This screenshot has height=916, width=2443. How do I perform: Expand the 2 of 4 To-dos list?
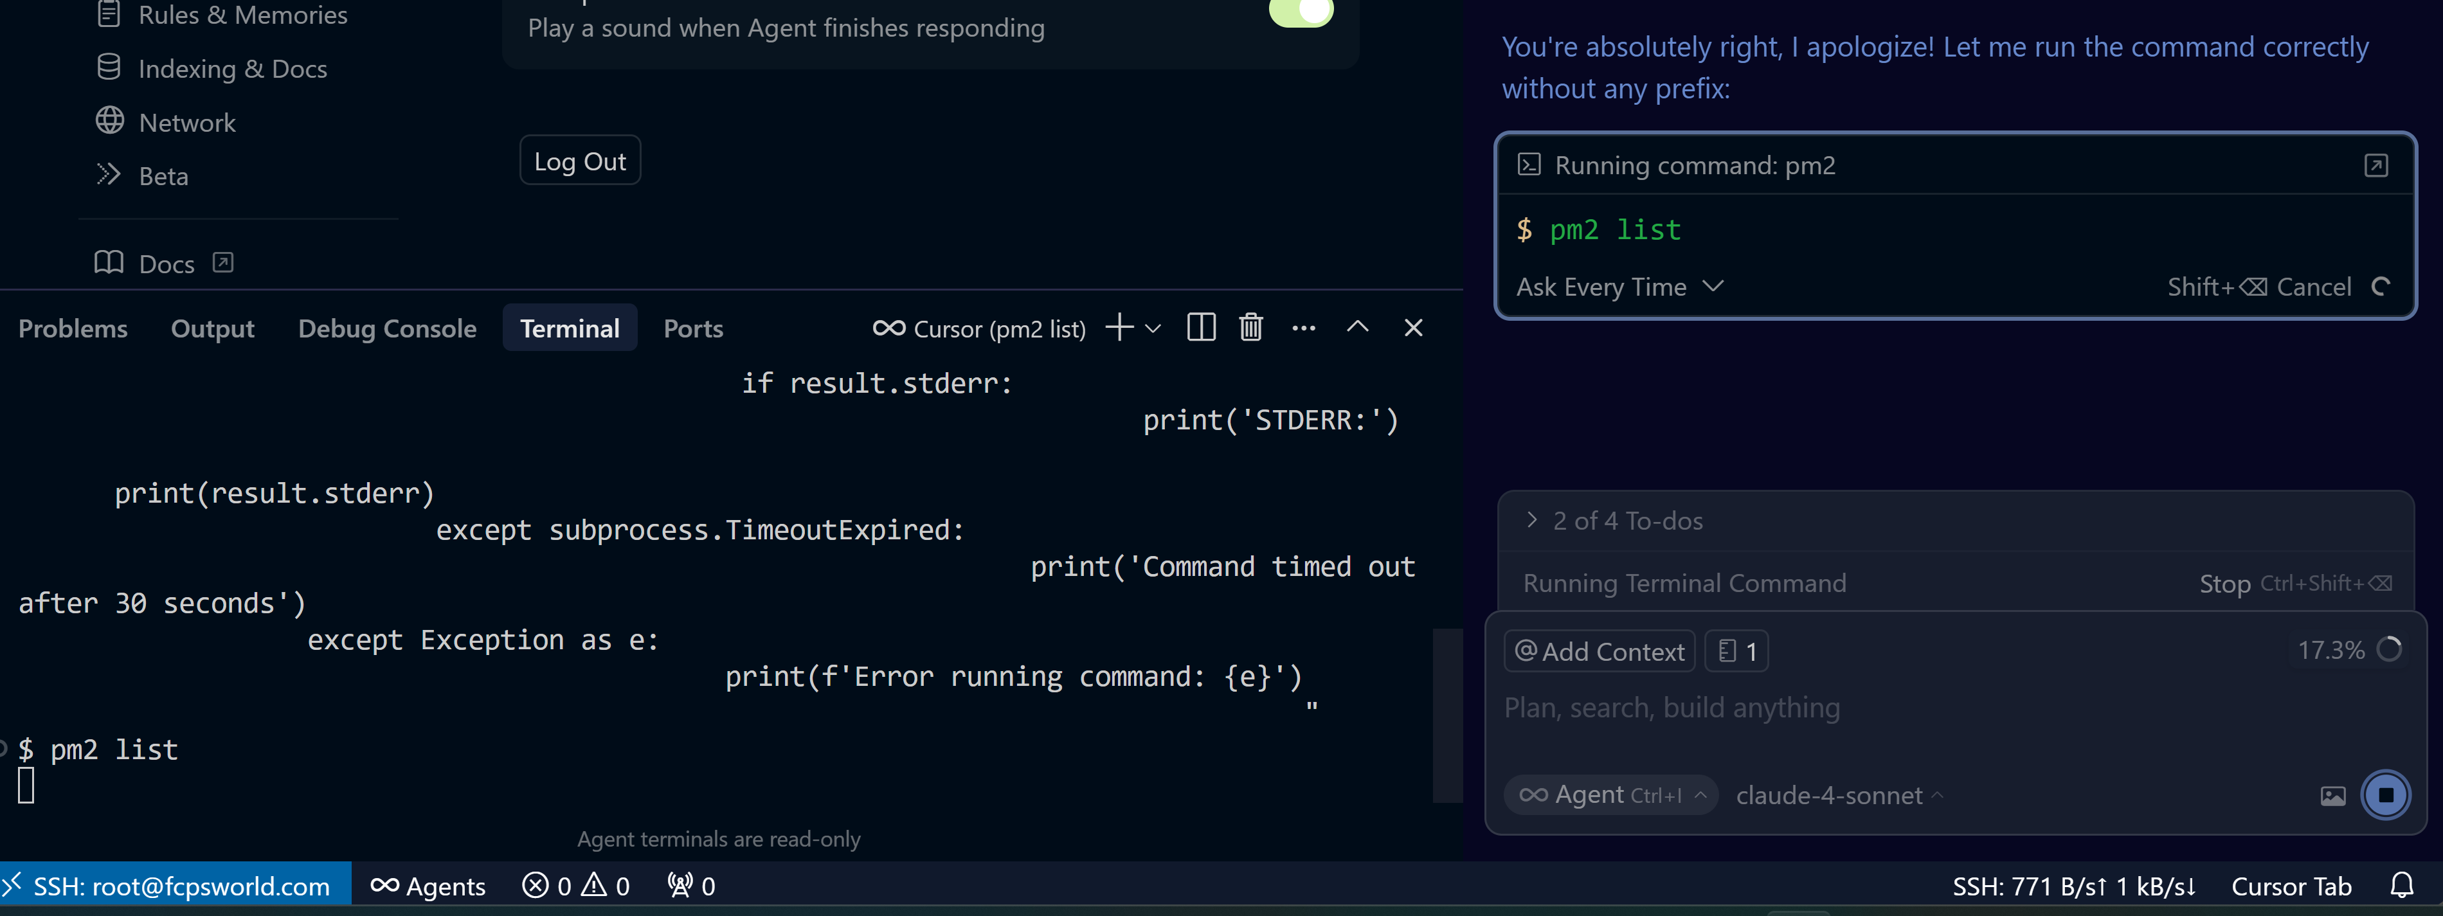click(1627, 521)
